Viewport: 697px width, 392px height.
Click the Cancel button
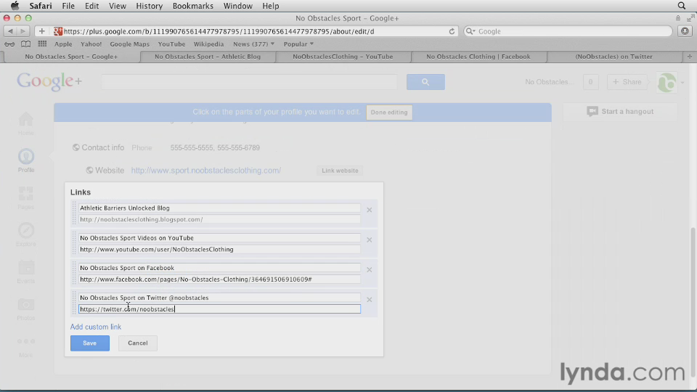[138, 343]
